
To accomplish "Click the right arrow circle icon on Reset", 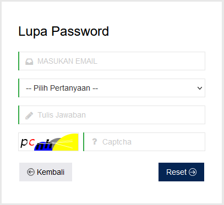I will pos(193,172).
